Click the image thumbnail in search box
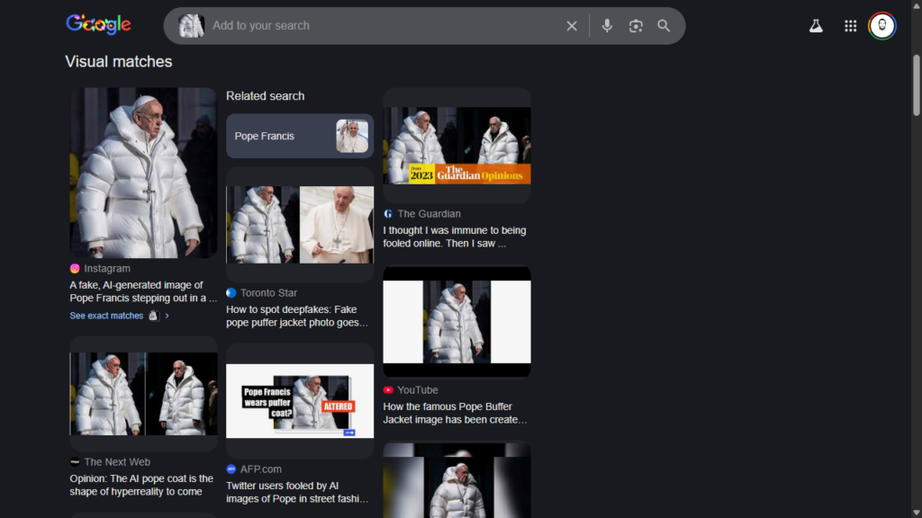This screenshot has width=922, height=518. coord(191,26)
